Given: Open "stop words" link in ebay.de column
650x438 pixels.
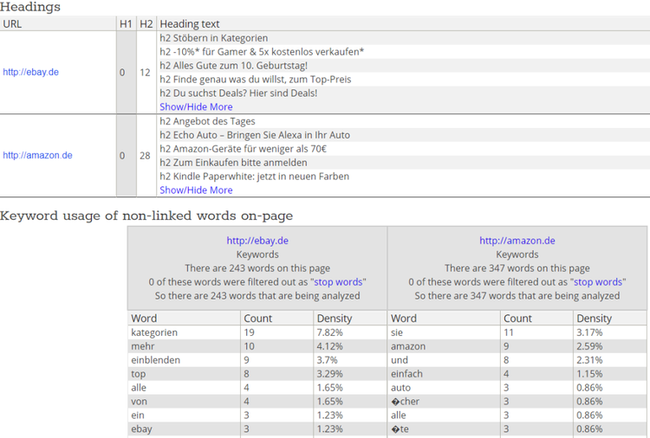Looking at the screenshot, I should click(338, 282).
